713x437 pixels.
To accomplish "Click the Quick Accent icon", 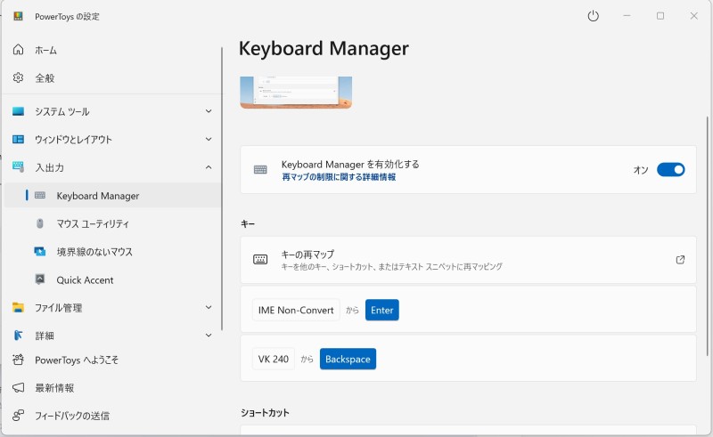I will pos(40,279).
